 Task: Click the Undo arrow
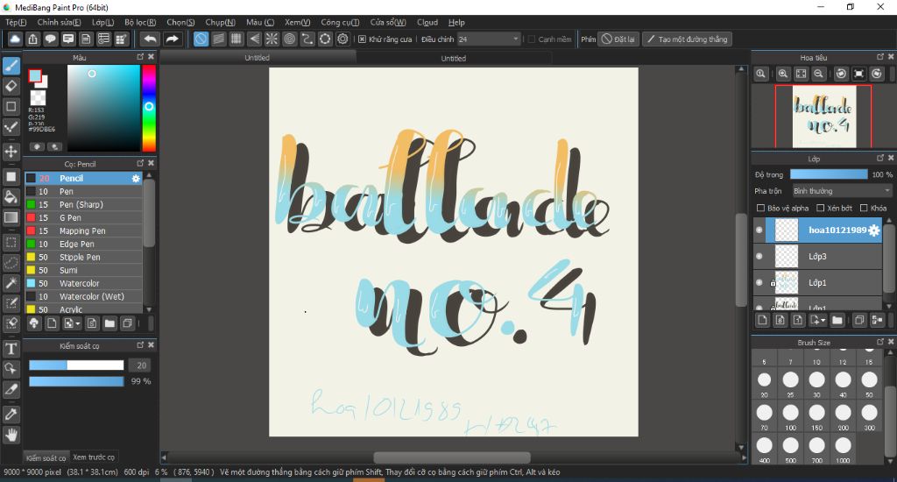(x=150, y=39)
